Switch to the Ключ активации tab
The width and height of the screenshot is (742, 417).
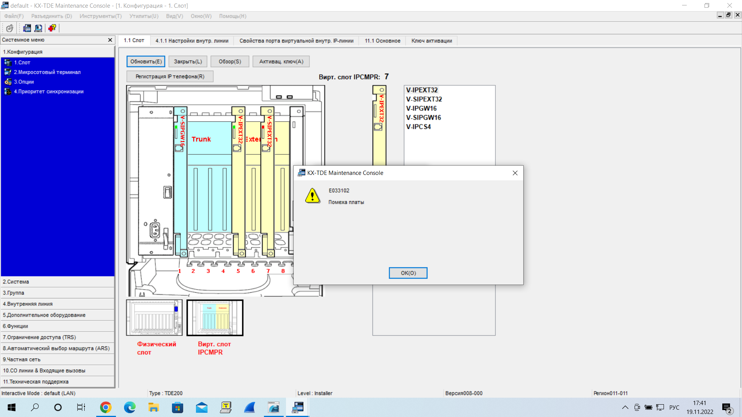432,41
